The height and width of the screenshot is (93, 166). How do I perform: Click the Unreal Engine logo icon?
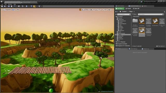(x=1, y=2)
